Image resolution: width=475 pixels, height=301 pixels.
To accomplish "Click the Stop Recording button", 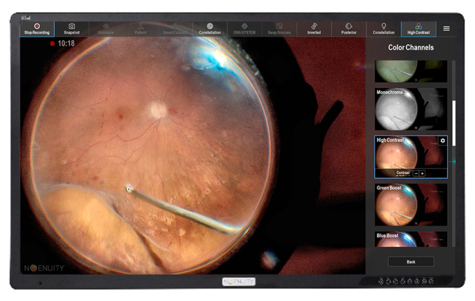I will [37, 29].
